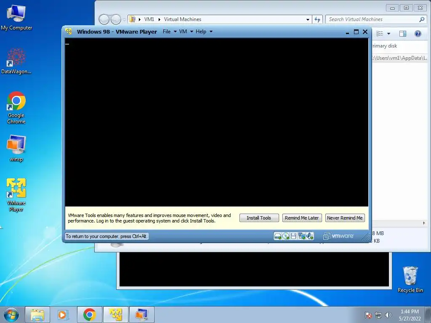Click the Search Virtual Machines field
This screenshot has height=323, width=431.
(372, 19)
